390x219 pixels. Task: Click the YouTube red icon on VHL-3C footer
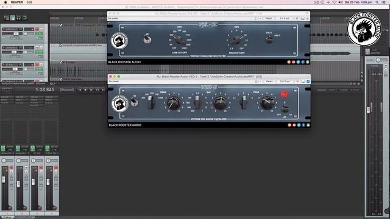(294, 62)
